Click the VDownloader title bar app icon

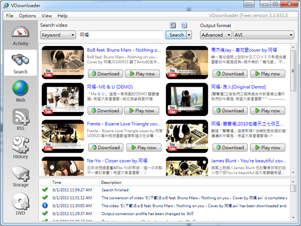[6, 6]
